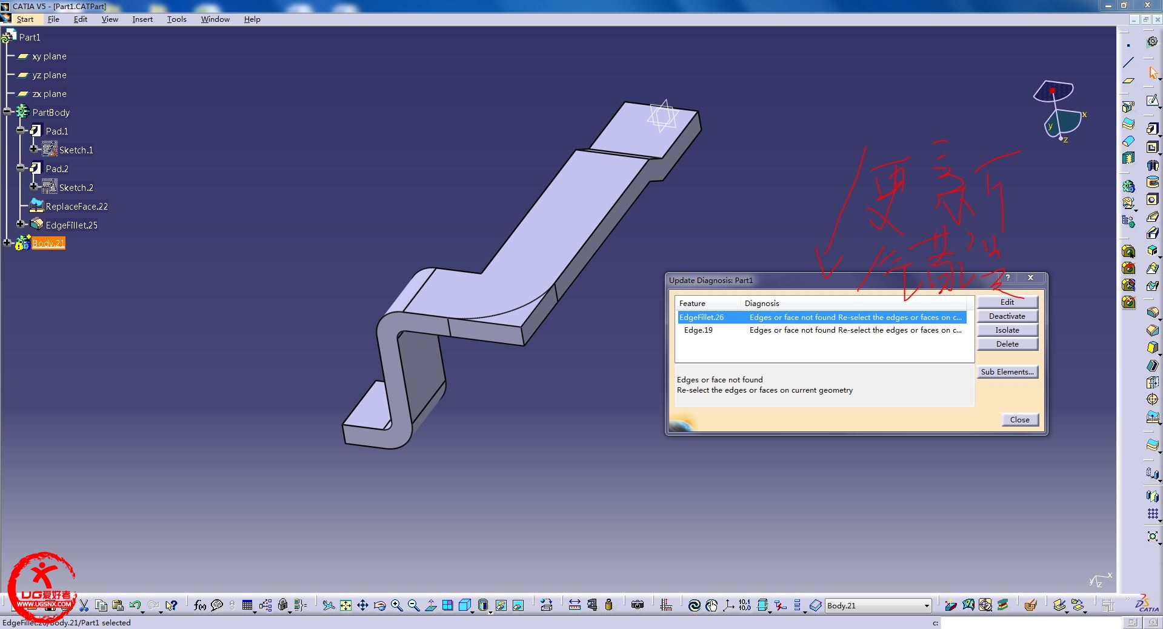Click the Undo arrow icon
The width and height of the screenshot is (1163, 629).
coord(135,605)
